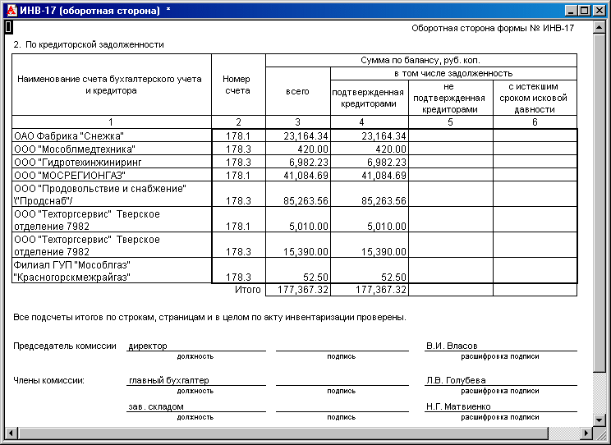The width and height of the screenshot is (611, 445).
Task: Close the ИНВ-17 window
Action: coord(599,11)
